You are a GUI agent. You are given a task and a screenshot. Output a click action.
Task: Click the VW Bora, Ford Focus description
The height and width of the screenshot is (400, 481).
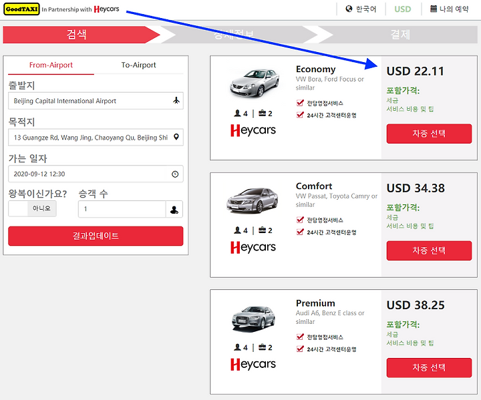click(x=330, y=83)
